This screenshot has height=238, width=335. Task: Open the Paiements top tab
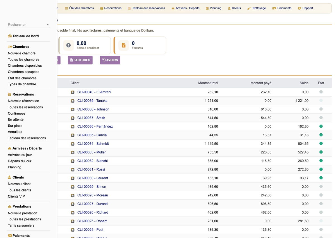(x=282, y=8)
